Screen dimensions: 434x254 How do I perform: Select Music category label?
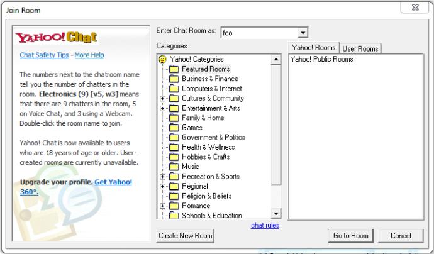[x=191, y=167]
